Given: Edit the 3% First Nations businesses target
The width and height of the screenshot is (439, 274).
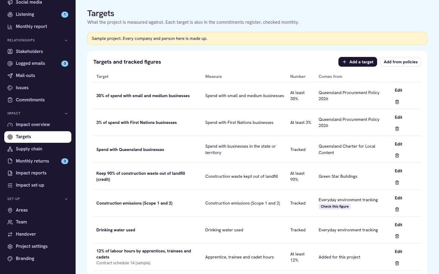Looking at the screenshot, I should click(x=398, y=117).
